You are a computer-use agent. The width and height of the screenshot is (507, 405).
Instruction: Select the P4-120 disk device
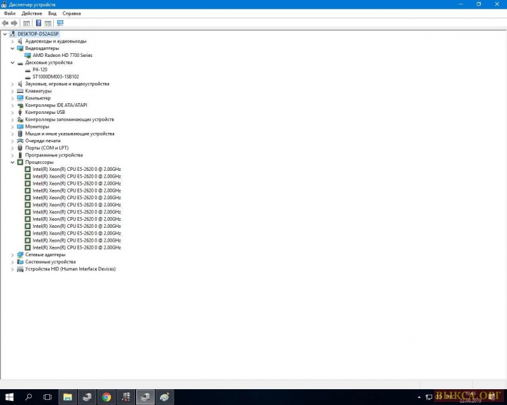[x=40, y=70]
